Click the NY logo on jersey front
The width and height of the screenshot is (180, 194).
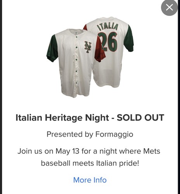88,47
